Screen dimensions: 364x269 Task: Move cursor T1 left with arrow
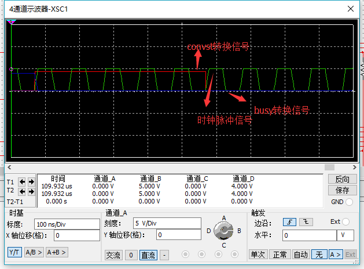coord(23,181)
